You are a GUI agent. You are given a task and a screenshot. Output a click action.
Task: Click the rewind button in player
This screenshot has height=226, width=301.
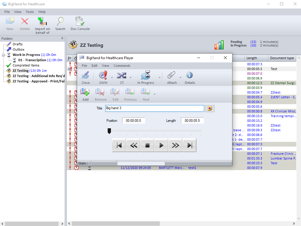click(x=133, y=145)
